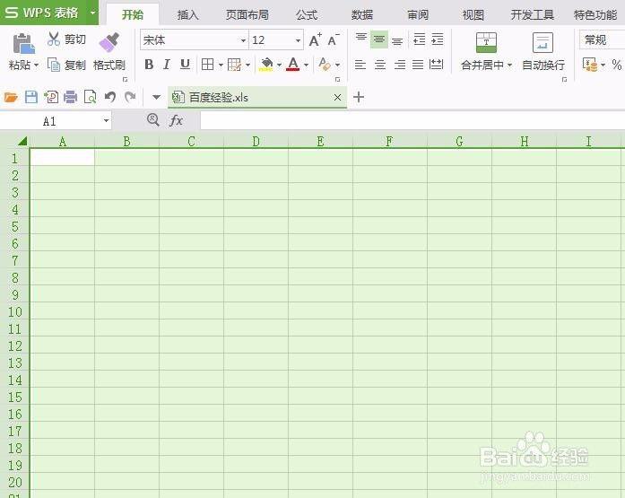
Task: Center text horizontally
Action: 380,65
